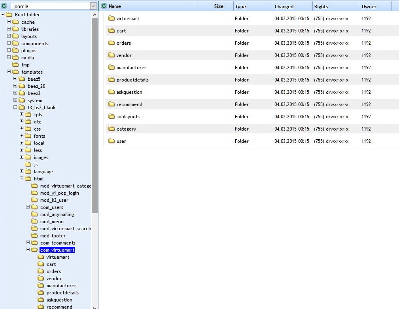Click the recommend folder icon in file list

[x=112, y=104]
